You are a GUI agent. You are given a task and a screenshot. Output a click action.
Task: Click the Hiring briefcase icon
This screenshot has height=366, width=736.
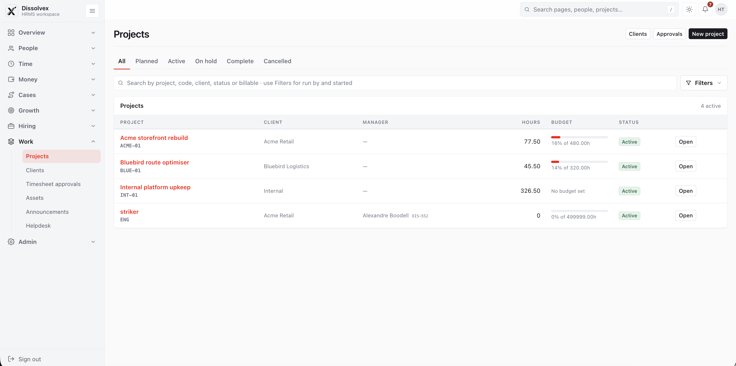pyautogui.click(x=11, y=126)
